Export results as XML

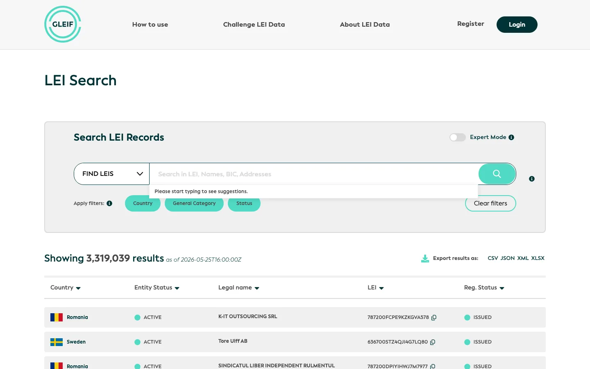tap(523, 258)
